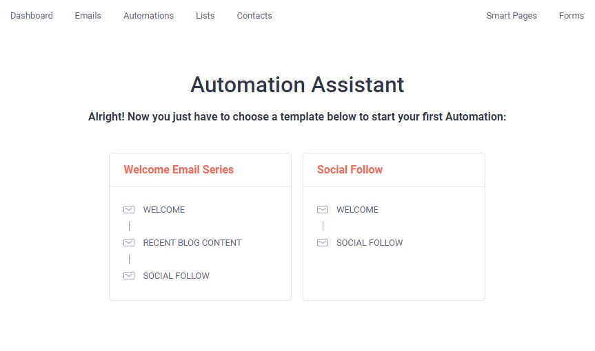Click envelope icon beside WELCOME in Social Follow card
Viewport: 595px width, 351px height.
point(323,209)
